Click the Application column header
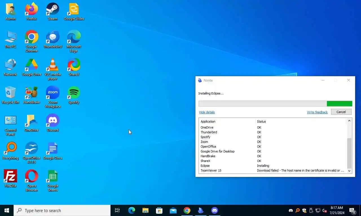The height and width of the screenshot is (216, 361). [227, 121]
